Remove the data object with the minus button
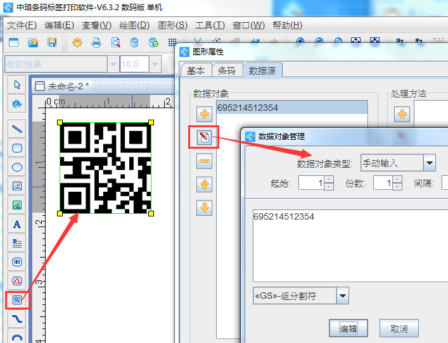 [x=204, y=161]
